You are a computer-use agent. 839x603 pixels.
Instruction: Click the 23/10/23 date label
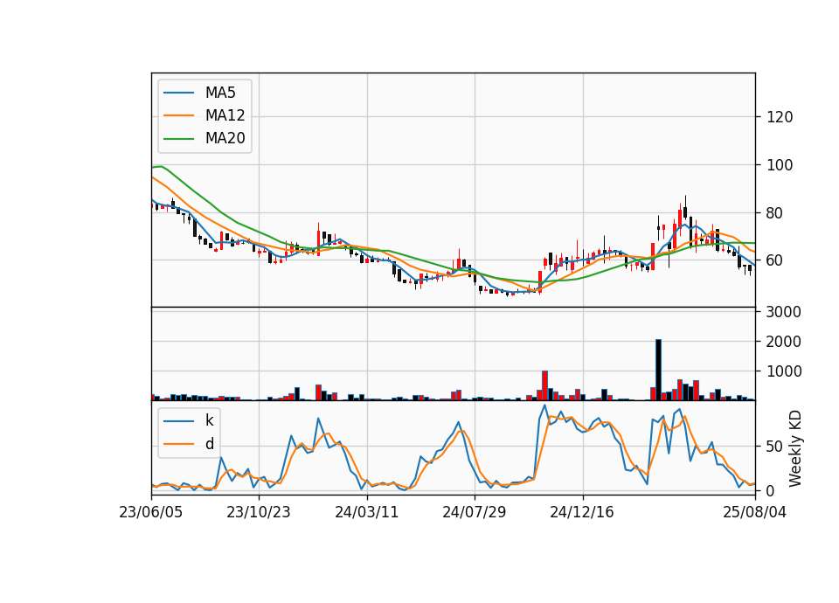click(x=259, y=512)
